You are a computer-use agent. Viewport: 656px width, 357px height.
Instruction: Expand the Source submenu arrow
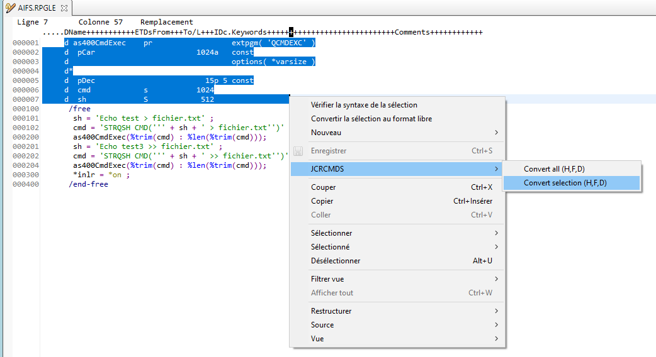coord(496,325)
